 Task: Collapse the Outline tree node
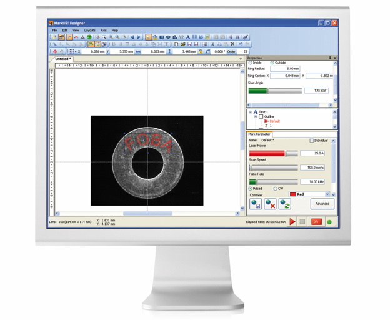256,117
